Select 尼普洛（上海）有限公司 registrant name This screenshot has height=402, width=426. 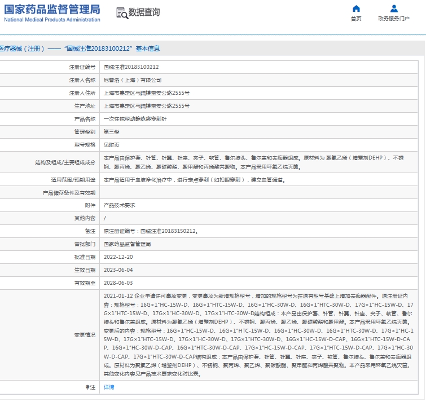(133, 80)
